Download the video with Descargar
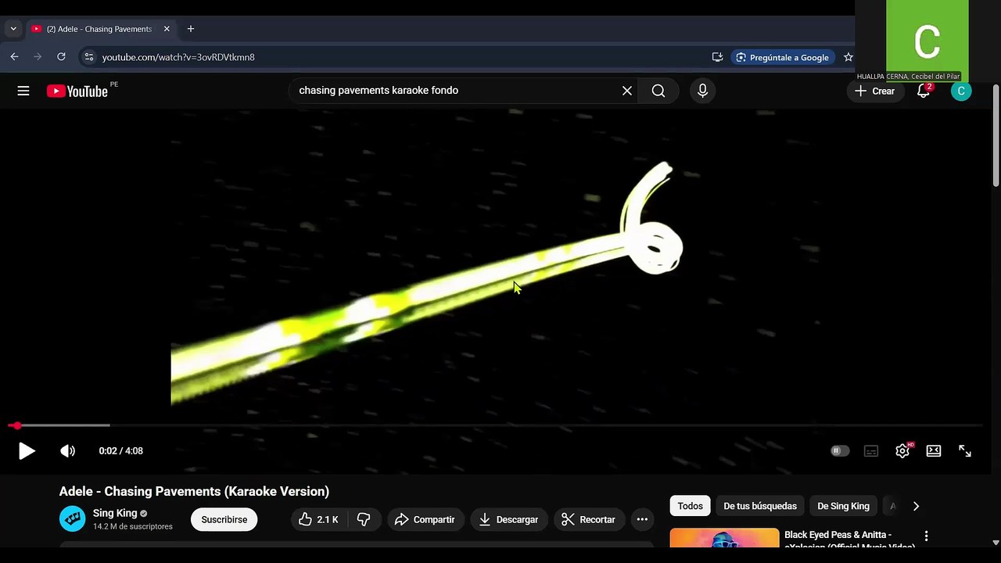 [508, 519]
